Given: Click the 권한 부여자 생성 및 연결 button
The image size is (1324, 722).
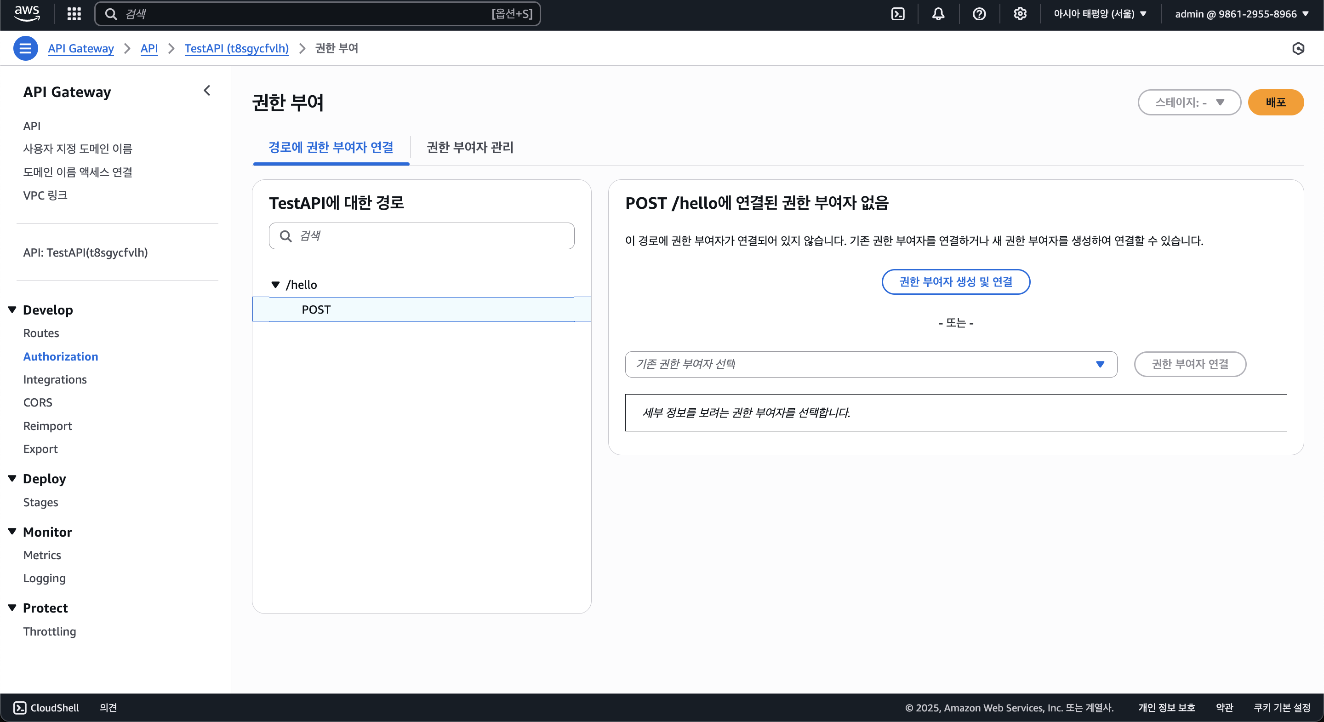Looking at the screenshot, I should tap(955, 282).
